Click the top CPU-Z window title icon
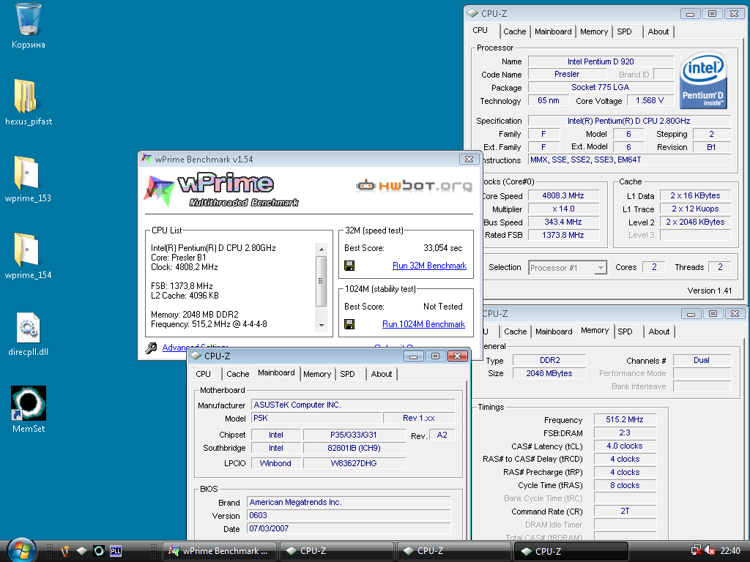Viewport: 750px width, 562px height. [472, 13]
